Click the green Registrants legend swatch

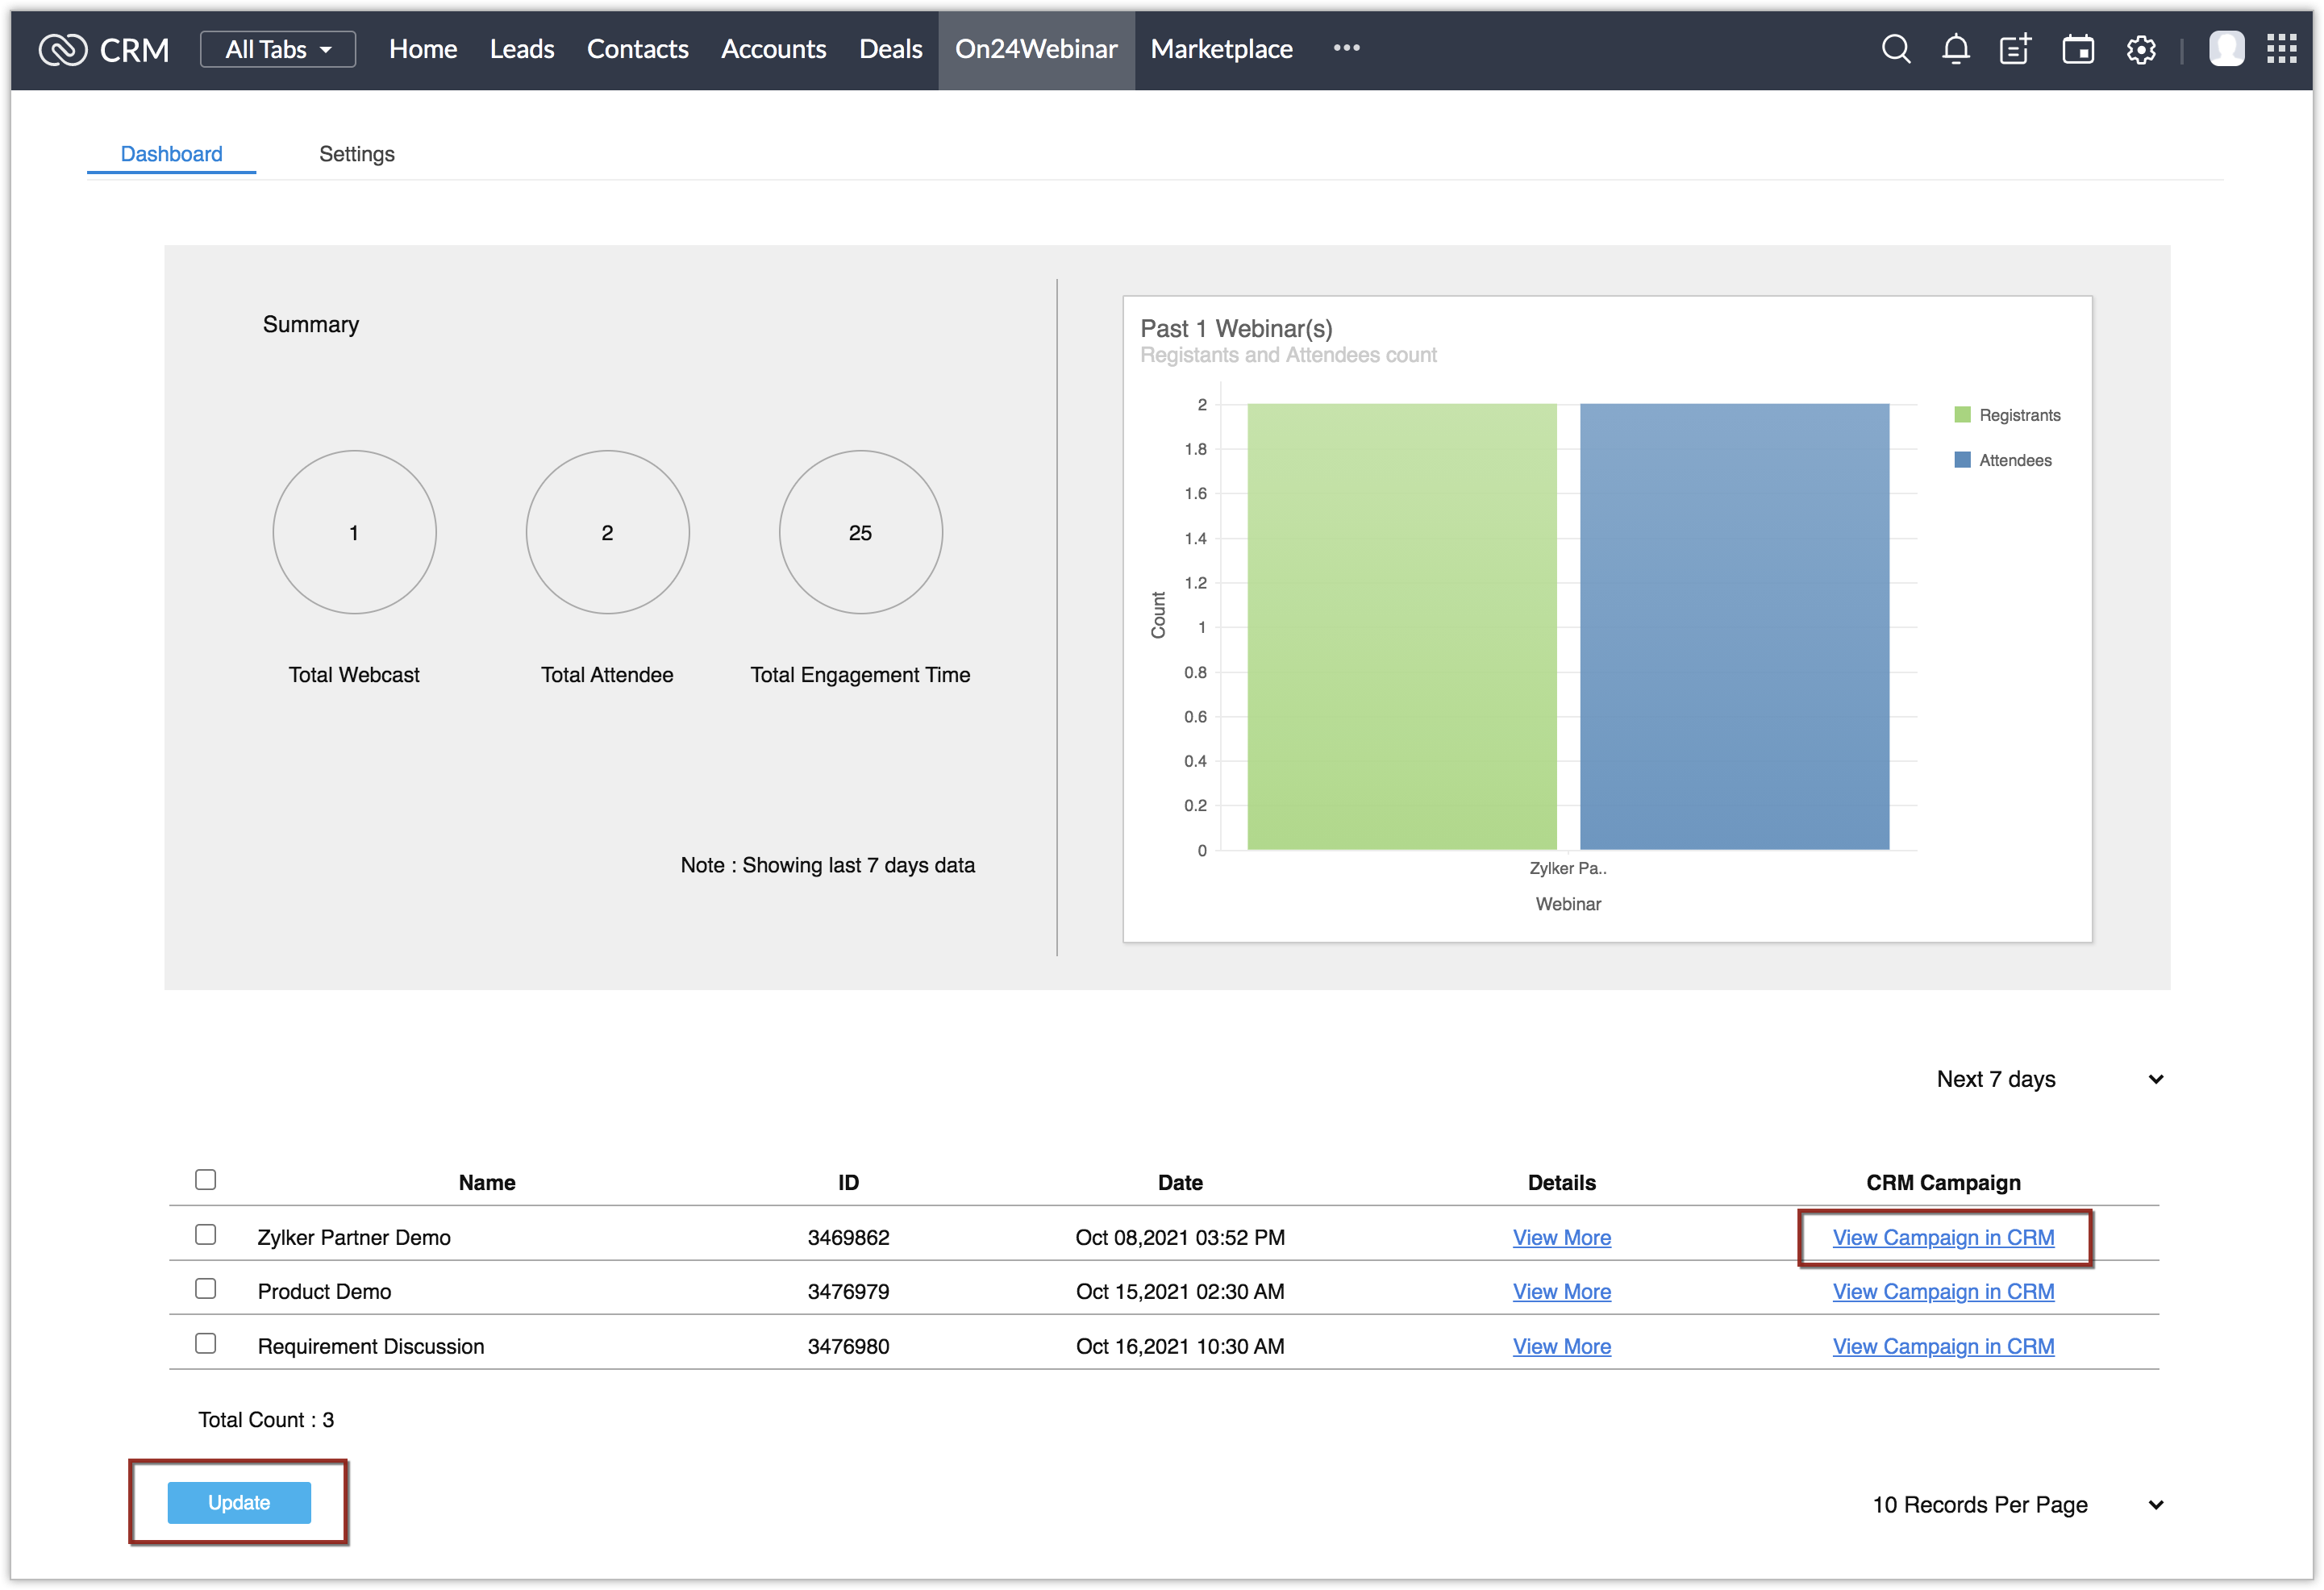(1962, 415)
